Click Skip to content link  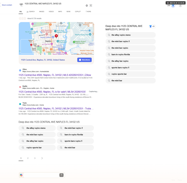point(7,5)
